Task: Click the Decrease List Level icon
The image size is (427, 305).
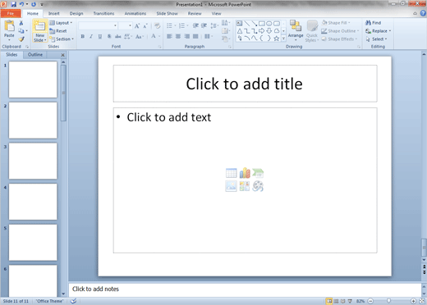Action: pyautogui.click(x=195, y=25)
